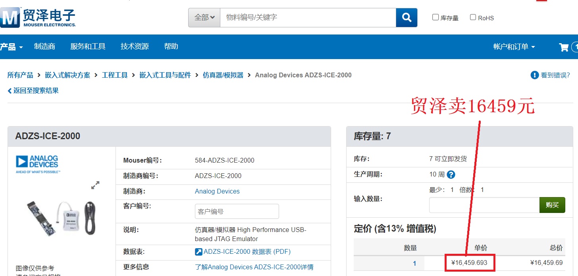Open the 服务和工具 menu
Viewport: 578px width, 276px height.
pos(88,46)
